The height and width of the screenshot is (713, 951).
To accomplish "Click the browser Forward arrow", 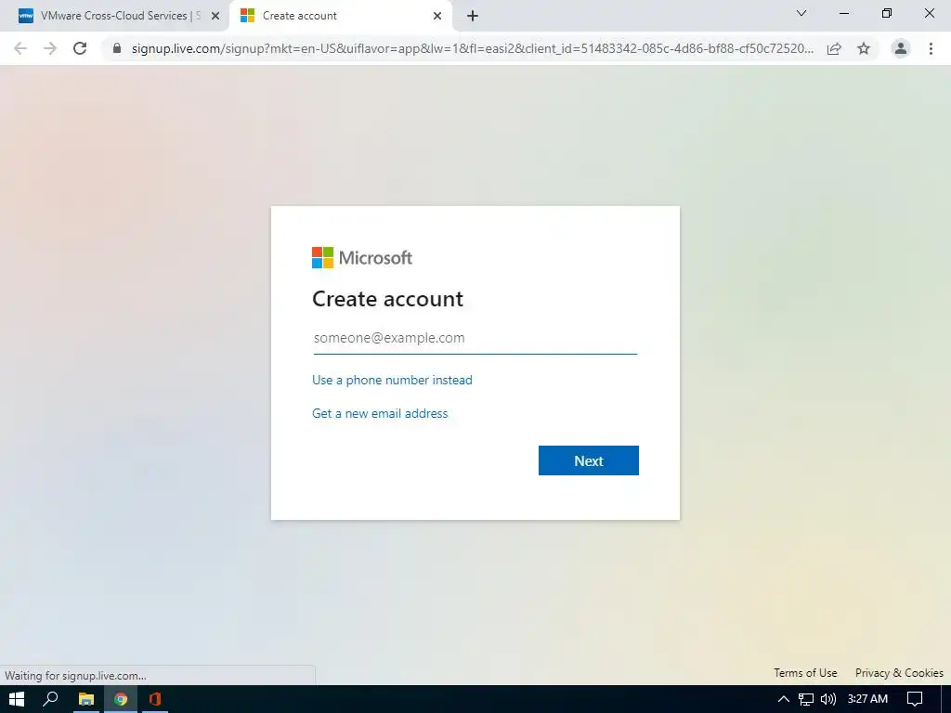I will pos(50,48).
